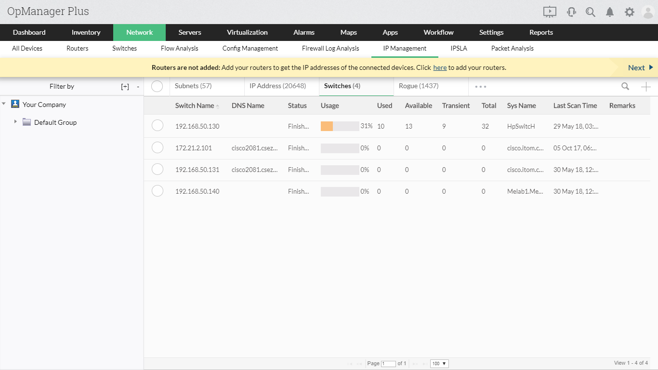658x370 pixels.
Task: Expand the Default Group tree node
Action: coord(15,122)
